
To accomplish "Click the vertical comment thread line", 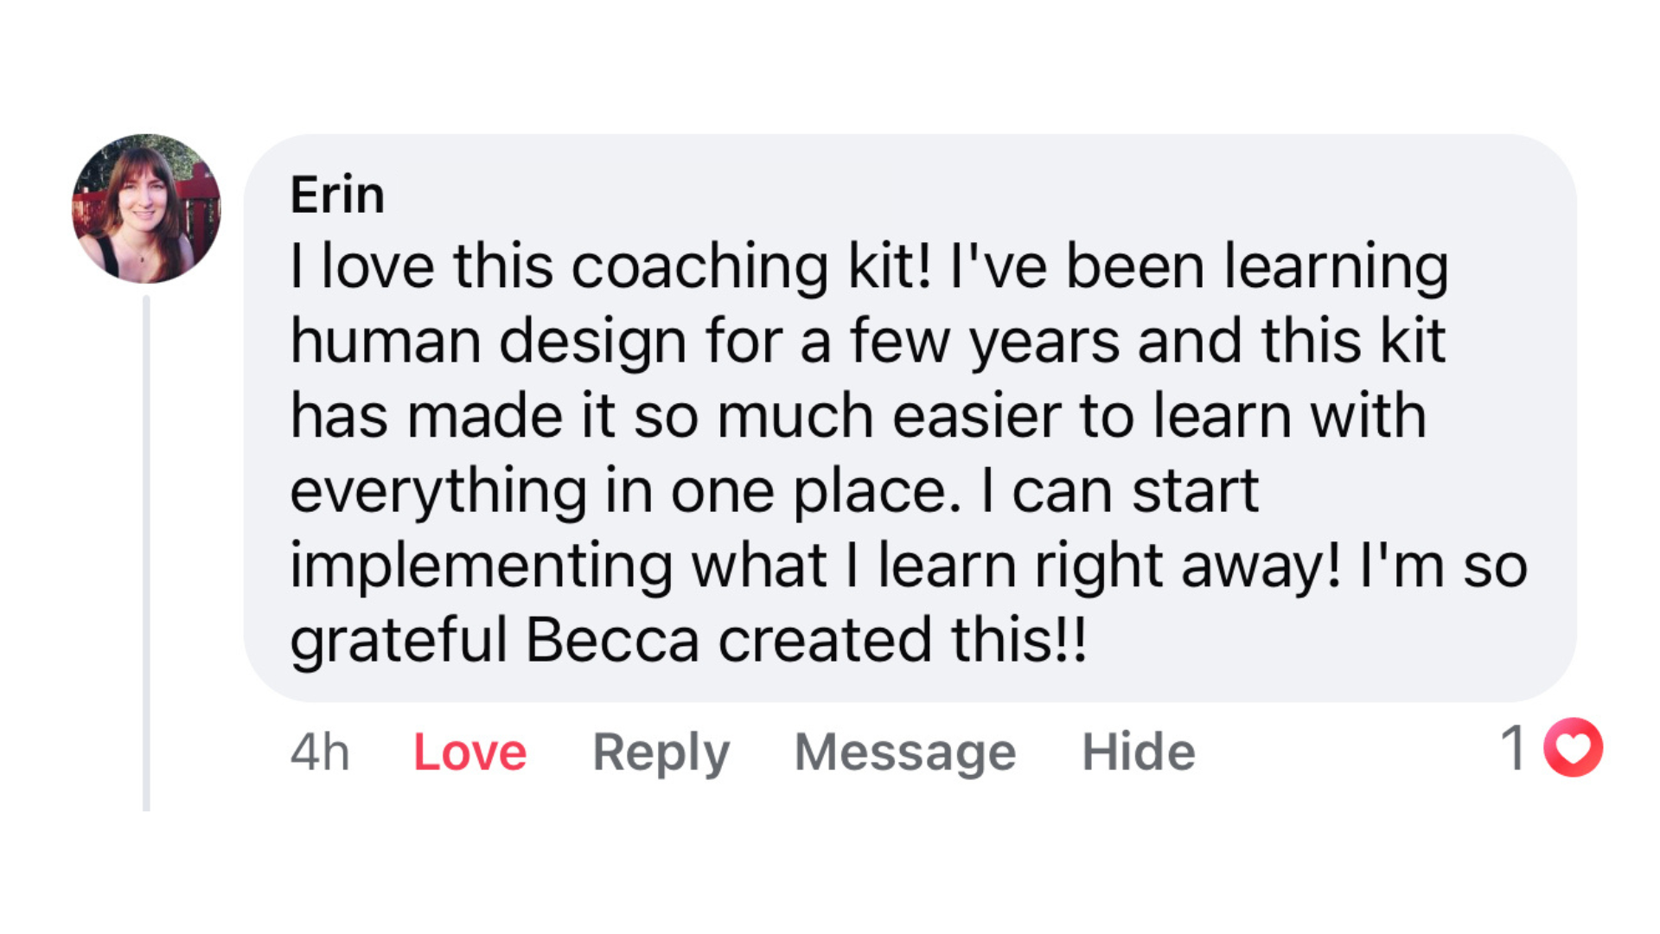I will click(x=146, y=553).
